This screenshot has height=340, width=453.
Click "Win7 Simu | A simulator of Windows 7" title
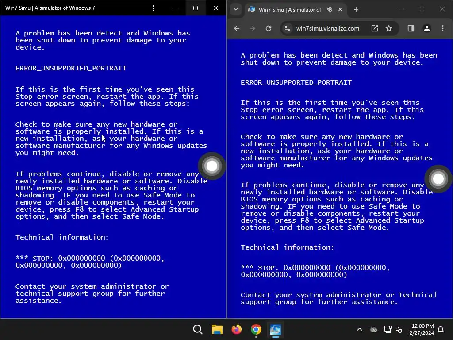[50, 8]
